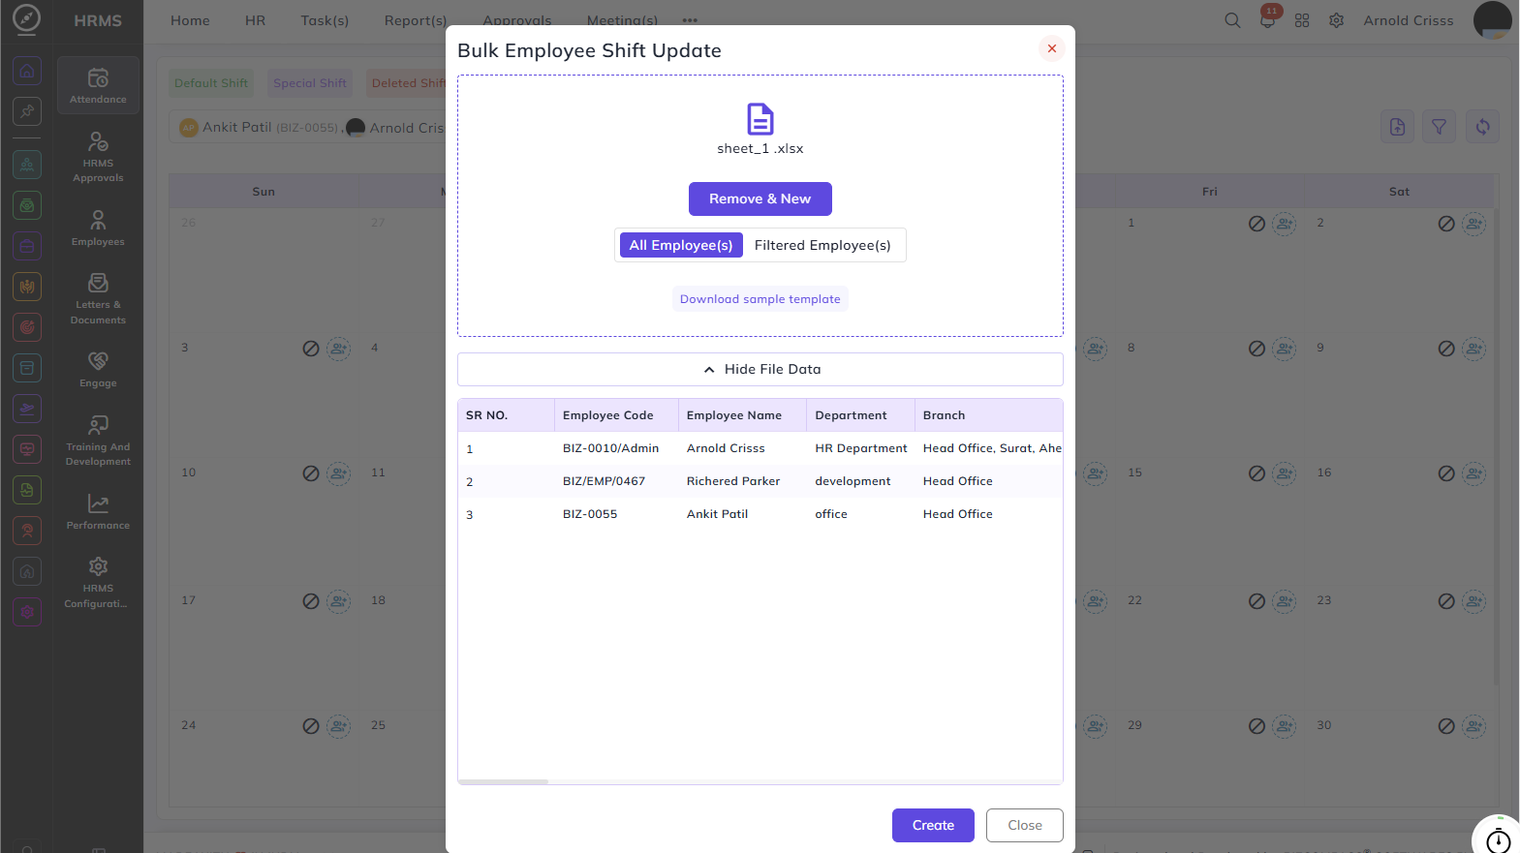
Task: Click the Employee Code column header
Action: tap(616, 415)
